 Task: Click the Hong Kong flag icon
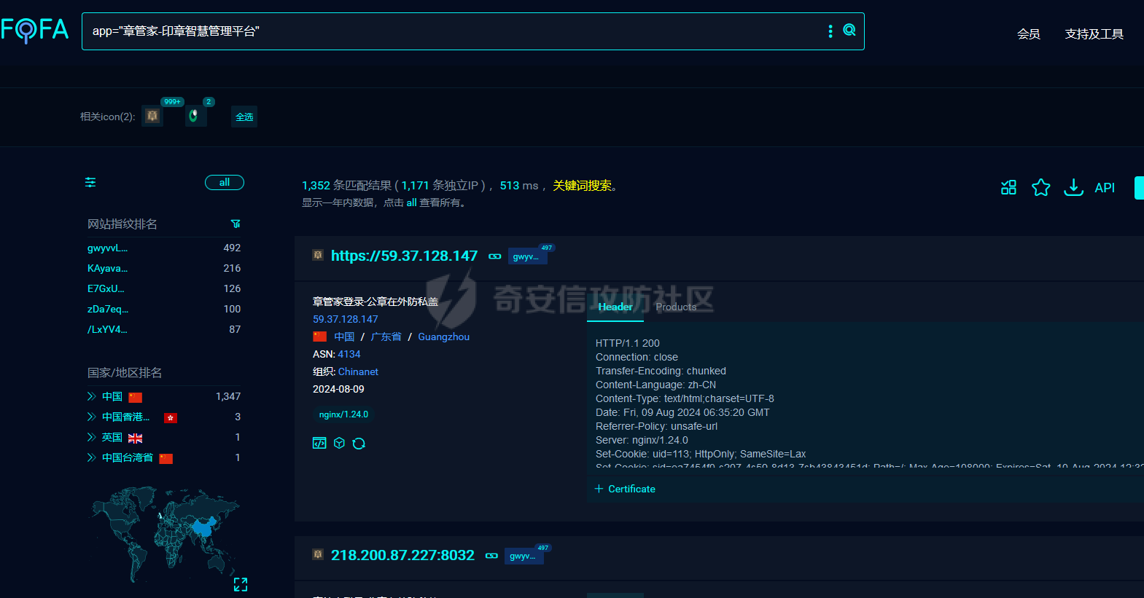(x=171, y=417)
